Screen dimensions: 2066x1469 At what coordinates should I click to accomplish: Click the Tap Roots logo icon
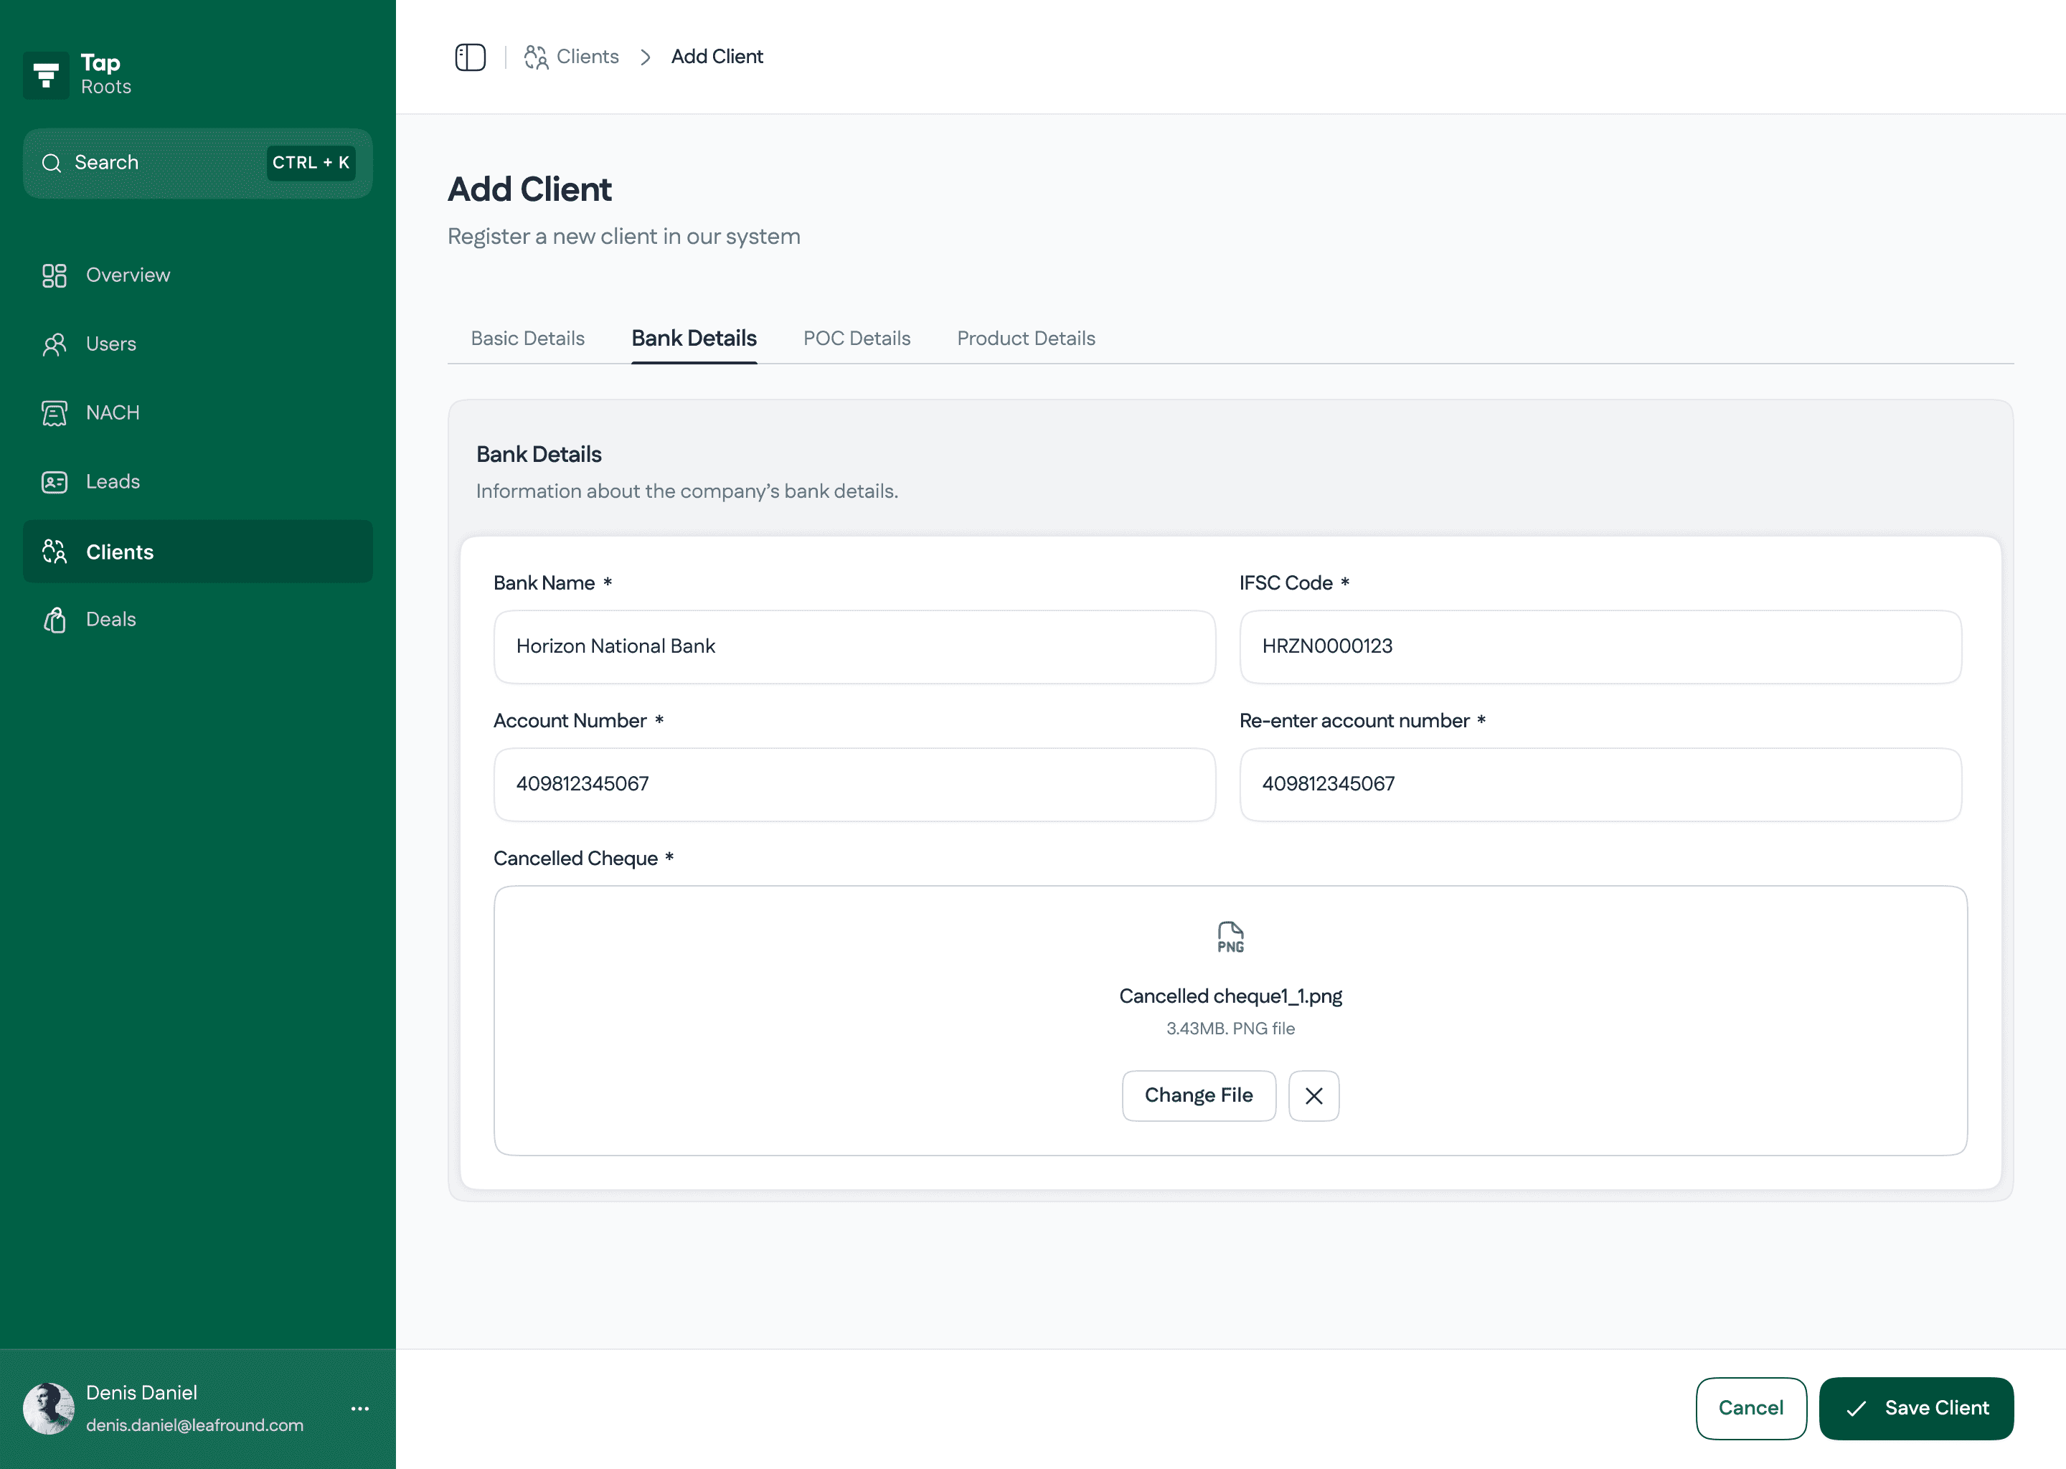point(46,75)
